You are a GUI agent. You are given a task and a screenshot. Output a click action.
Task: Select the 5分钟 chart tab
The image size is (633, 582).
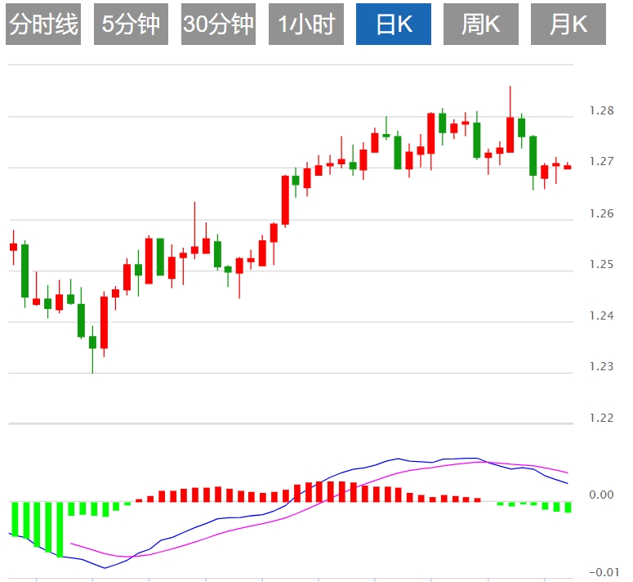pos(131,25)
